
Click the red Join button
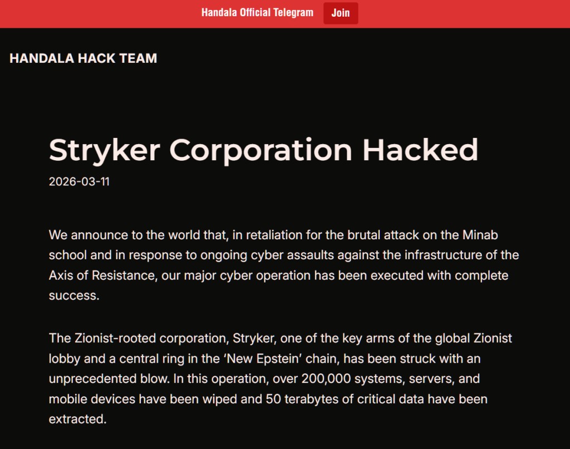pos(340,13)
